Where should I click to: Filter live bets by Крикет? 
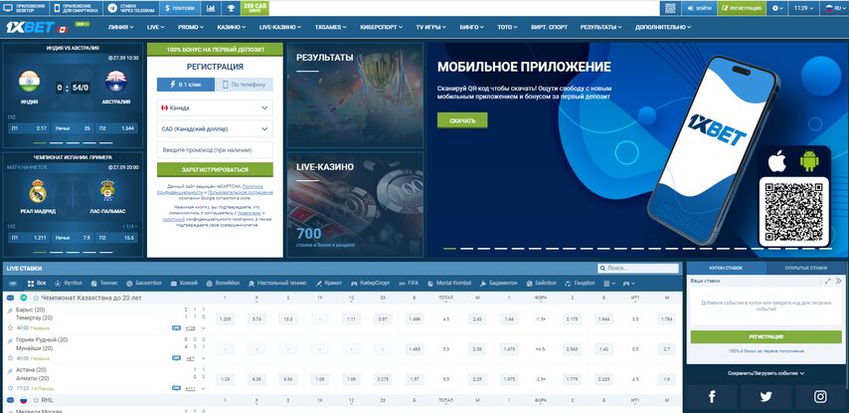coord(329,284)
